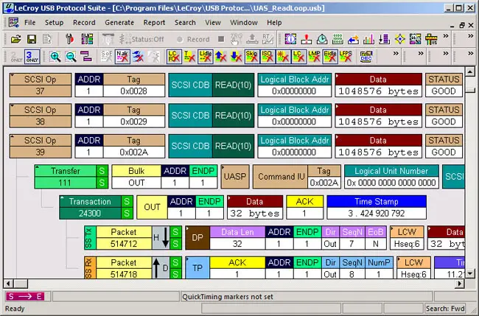The image size is (479, 316).
Task: Click the S to E timing marker button
Action: pos(24,297)
